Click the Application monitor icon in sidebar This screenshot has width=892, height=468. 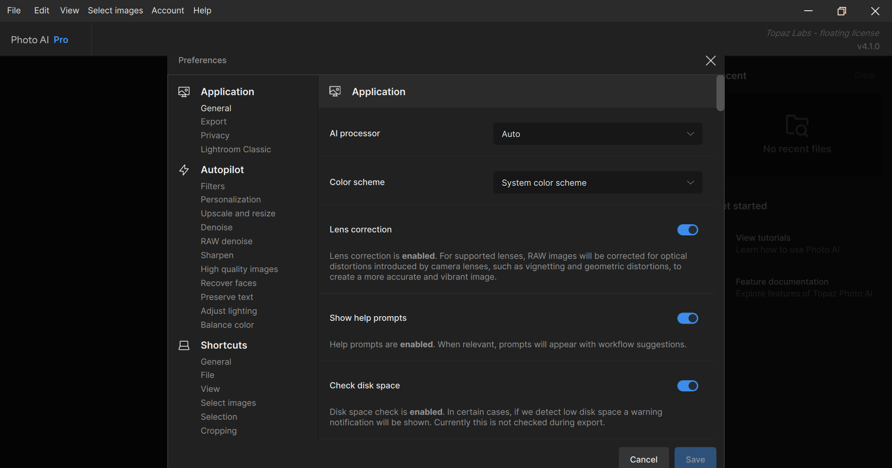(x=184, y=92)
